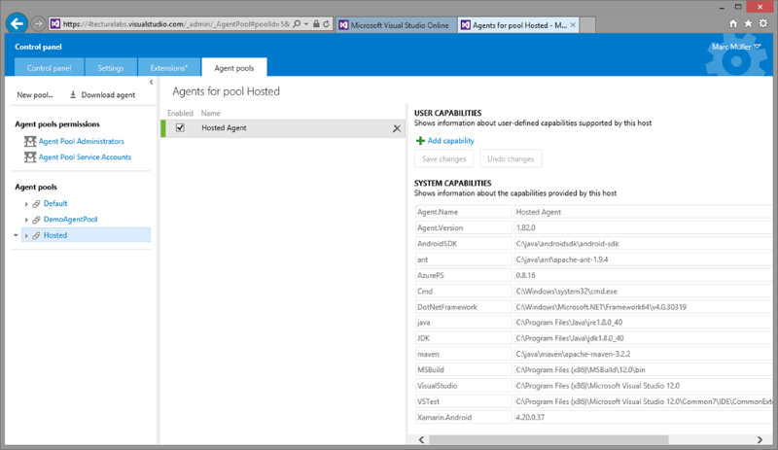Select the Default pool link
Screen dimensions: 778x450
coord(55,203)
